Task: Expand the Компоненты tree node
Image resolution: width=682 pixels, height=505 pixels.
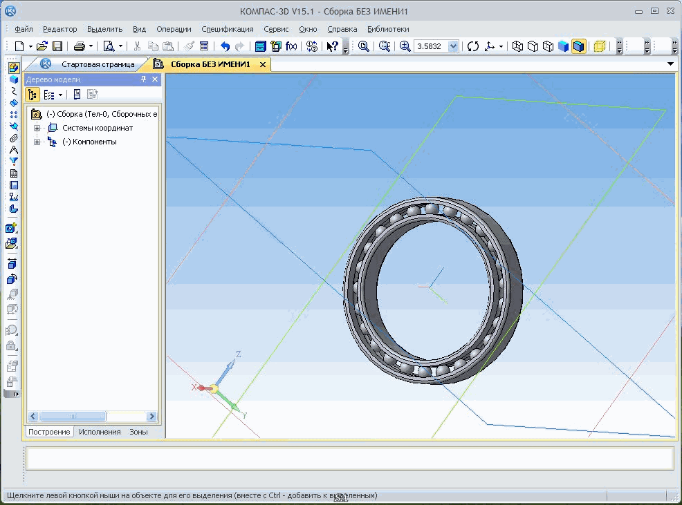Action: coord(37,142)
